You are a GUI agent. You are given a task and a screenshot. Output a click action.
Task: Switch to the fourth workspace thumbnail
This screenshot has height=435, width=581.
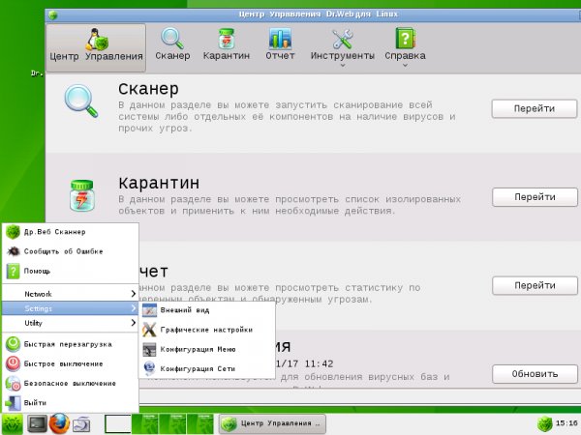[200, 424]
